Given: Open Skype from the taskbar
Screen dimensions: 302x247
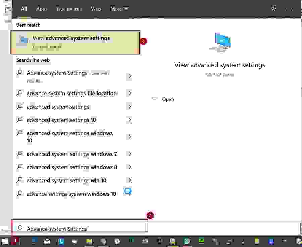Looking at the screenshot, I should pos(61,241).
